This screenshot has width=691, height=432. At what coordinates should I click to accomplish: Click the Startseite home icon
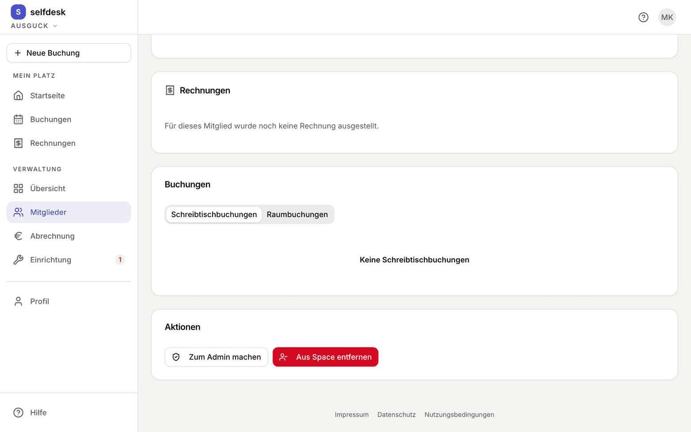pyautogui.click(x=18, y=96)
